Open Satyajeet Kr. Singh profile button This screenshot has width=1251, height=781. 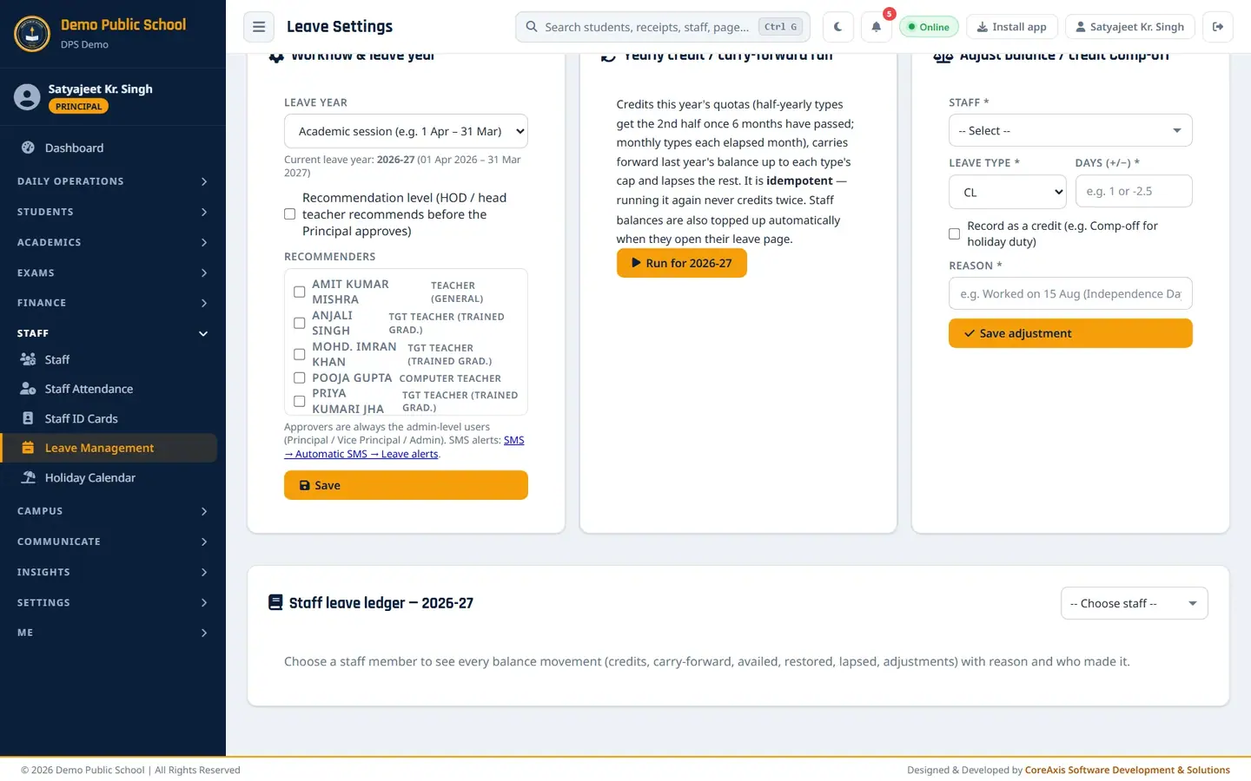pyautogui.click(x=1129, y=27)
